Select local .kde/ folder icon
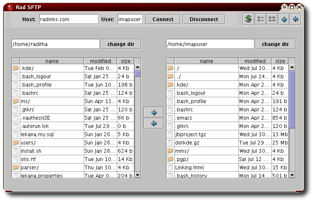The height and width of the screenshot is (202, 314). 16,68
